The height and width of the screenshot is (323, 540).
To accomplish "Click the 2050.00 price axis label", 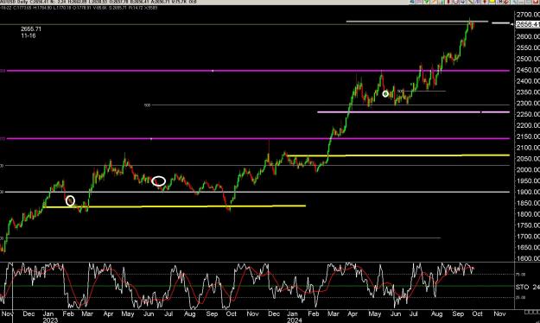I will 528,159.
